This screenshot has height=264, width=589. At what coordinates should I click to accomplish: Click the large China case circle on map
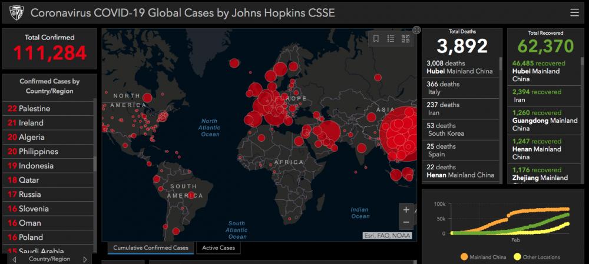click(x=398, y=134)
